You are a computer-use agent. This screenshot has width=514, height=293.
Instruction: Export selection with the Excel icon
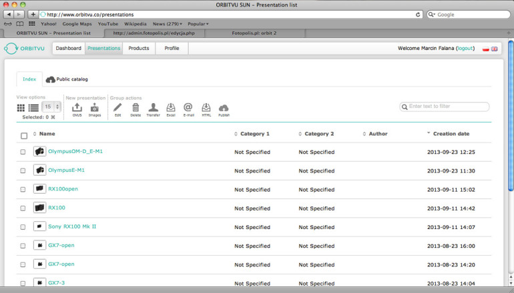[171, 110]
